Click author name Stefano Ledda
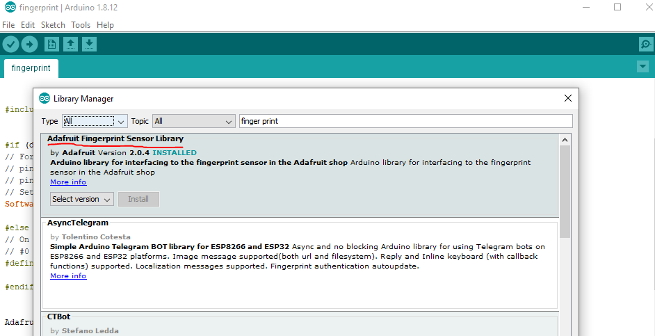Viewport: 655px width, 336px height. (x=90, y=330)
